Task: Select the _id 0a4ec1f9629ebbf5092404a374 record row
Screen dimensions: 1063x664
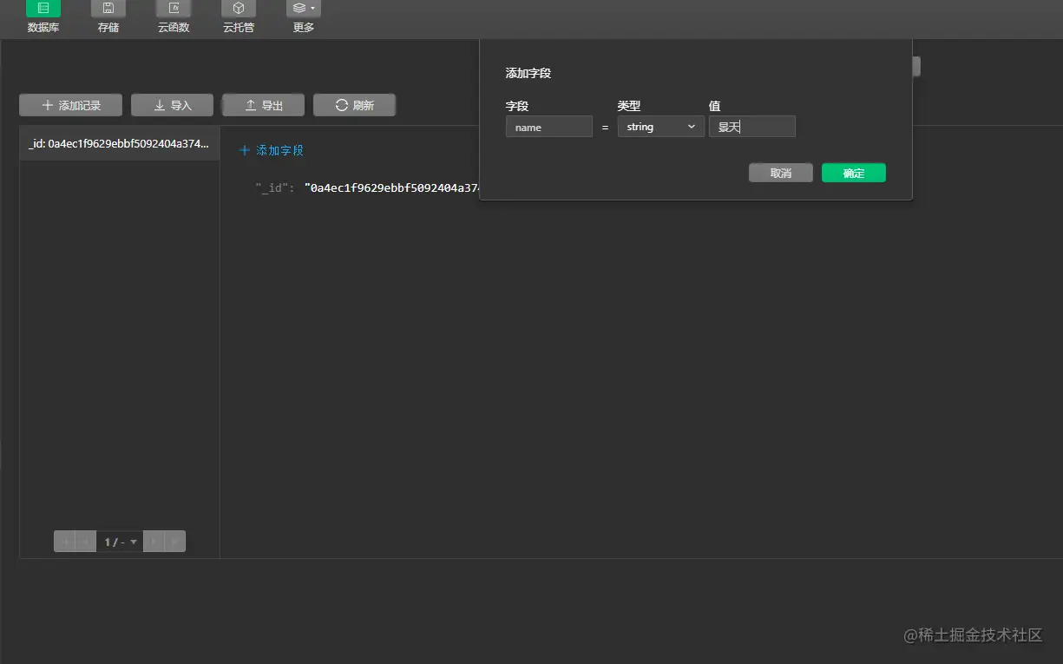Action: (120, 144)
